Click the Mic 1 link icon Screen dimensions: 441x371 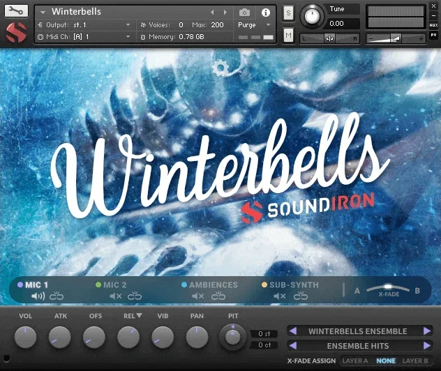tap(57, 296)
